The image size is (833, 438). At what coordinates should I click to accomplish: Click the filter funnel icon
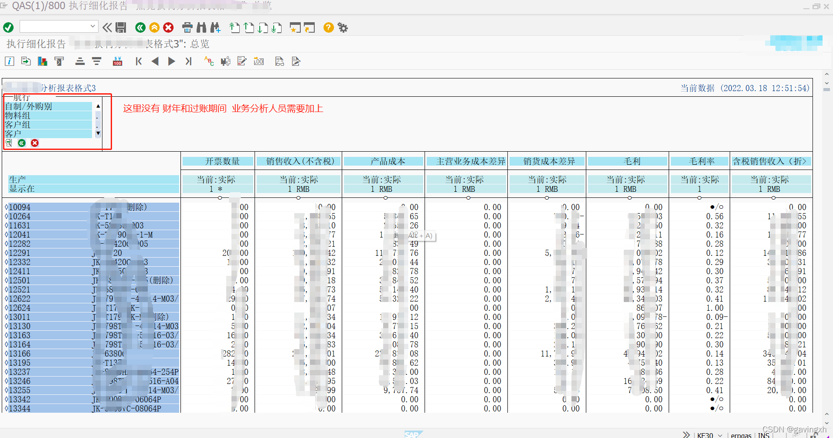59,61
